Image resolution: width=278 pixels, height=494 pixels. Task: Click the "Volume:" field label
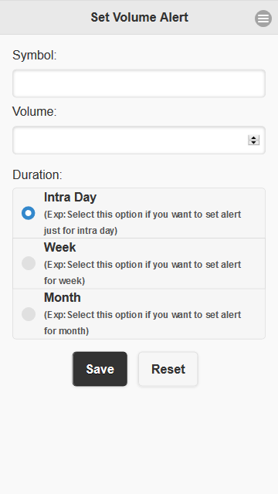coord(34,111)
